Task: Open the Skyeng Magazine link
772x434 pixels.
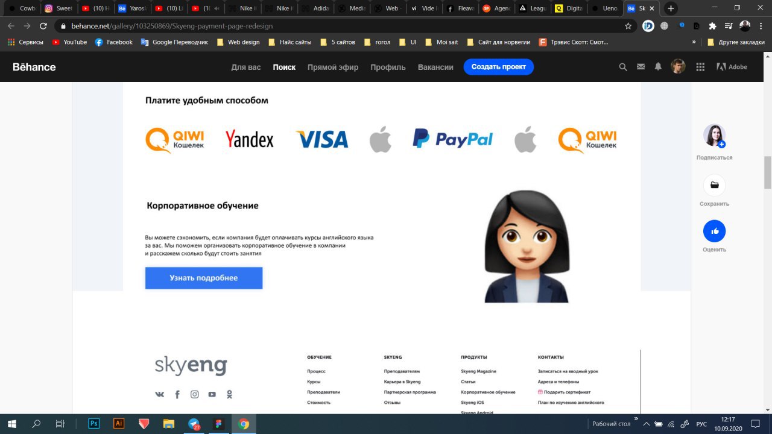Action: (x=478, y=371)
